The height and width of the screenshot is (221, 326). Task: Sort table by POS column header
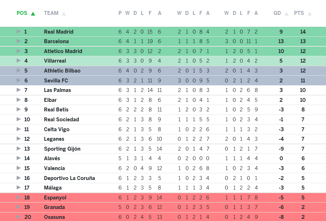click(x=22, y=13)
